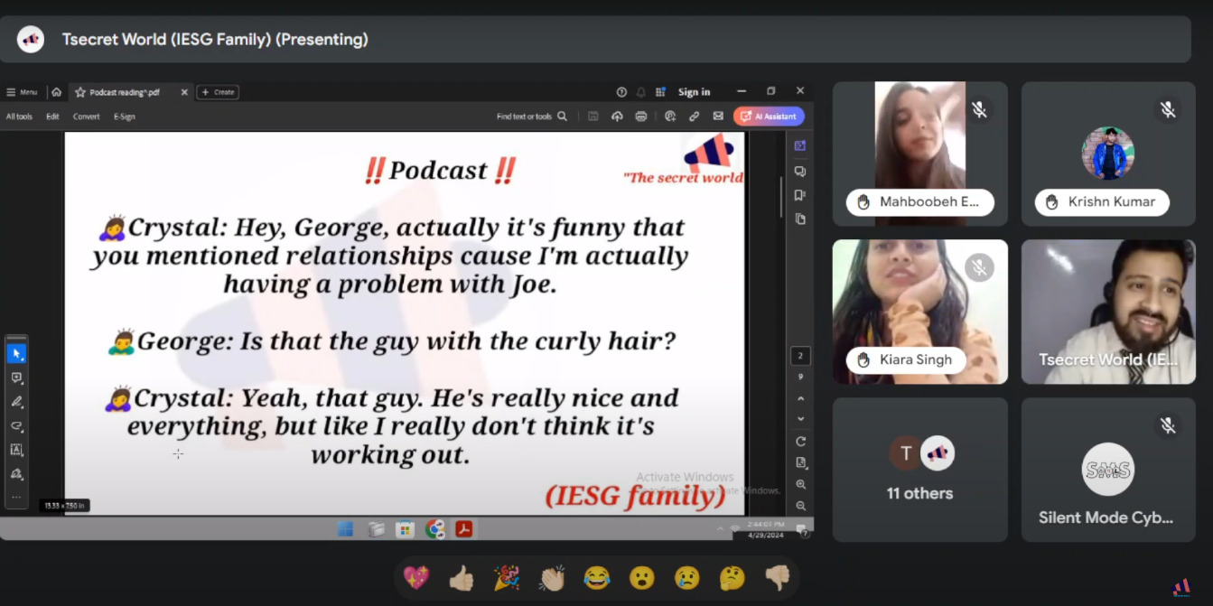The height and width of the screenshot is (606, 1213).
Task: Open the bookmarks panel icon on right sidebar
Action: click(800, 195)
